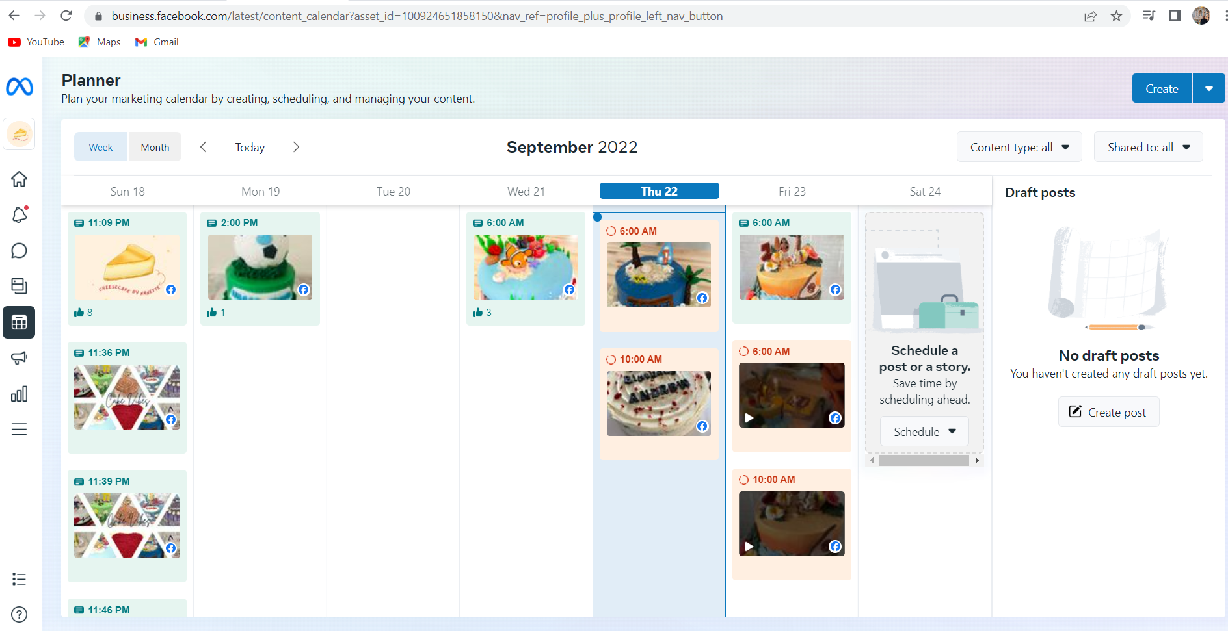Open the Shared to: all dropdown
1228x631 pixels.
1149,147
